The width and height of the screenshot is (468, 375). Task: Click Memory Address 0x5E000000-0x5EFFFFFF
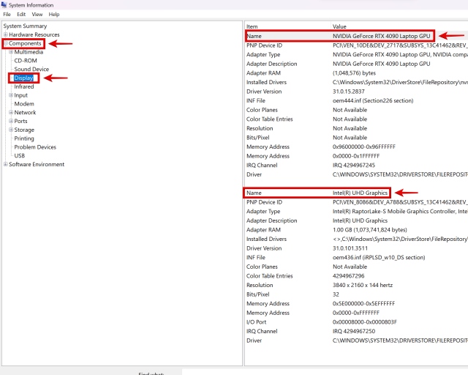click(x=363, y=303)
